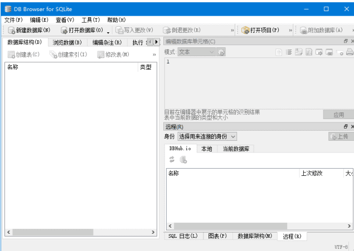Open the 编辑(E) menu
The width and height of the screenshot is (354, 251).
39,20
